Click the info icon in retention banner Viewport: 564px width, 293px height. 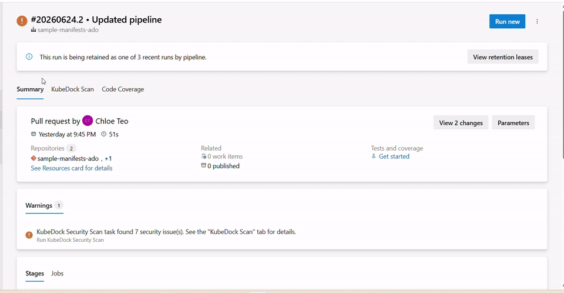click(29, 56)
